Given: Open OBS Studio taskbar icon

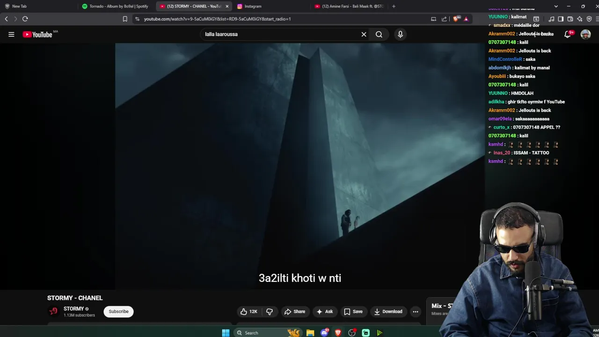Looking at the screenshot, I should (352, 333).
